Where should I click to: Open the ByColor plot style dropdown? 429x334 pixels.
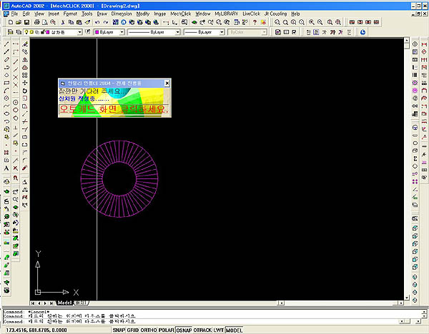pos(264,32)
